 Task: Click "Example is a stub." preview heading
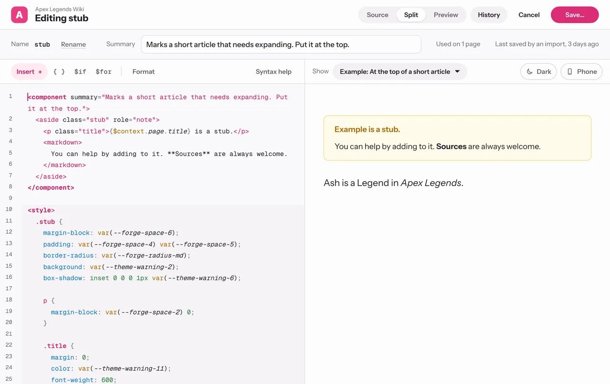tap(367, 129)
